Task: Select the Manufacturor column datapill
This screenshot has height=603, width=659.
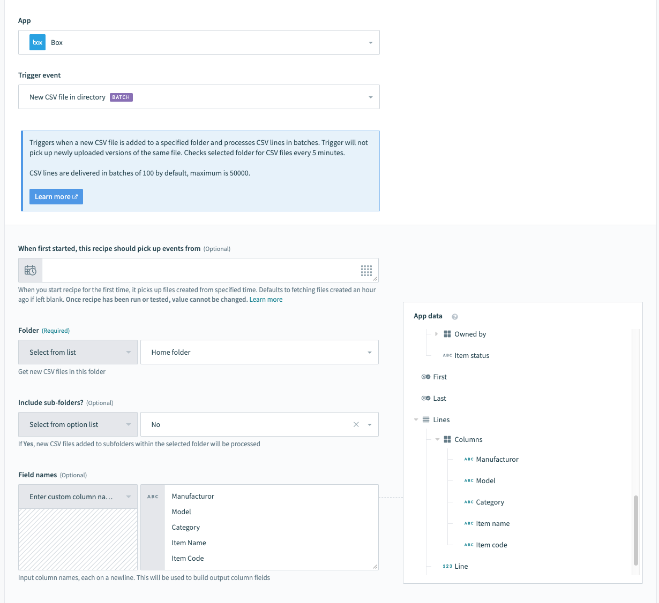Action: point(497,459)
